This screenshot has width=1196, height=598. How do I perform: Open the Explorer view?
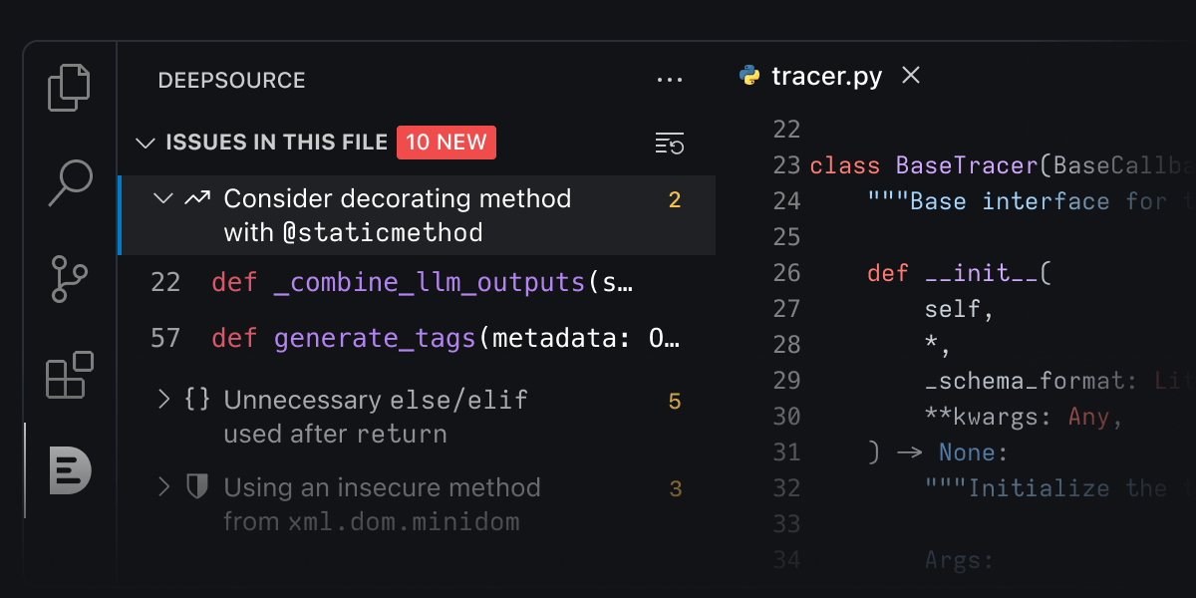69,88
